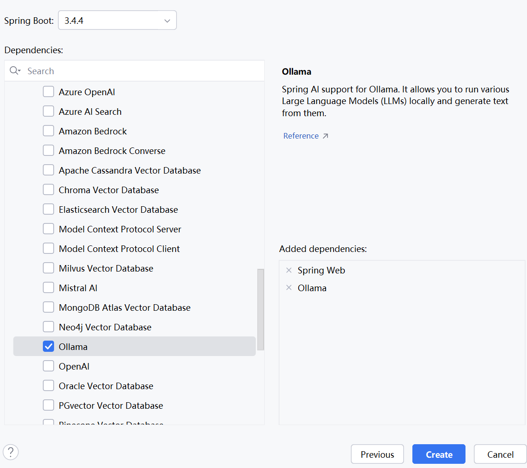
Task: Uncheck the Ollama dependency checkbox
Action: click(x=48, y=346)
